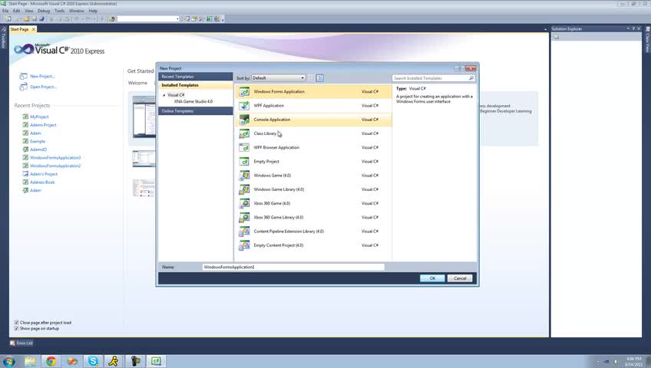Select Console Application template icon
The width and height of the screenshot is (651, 368).
click(x=244, y=120)
